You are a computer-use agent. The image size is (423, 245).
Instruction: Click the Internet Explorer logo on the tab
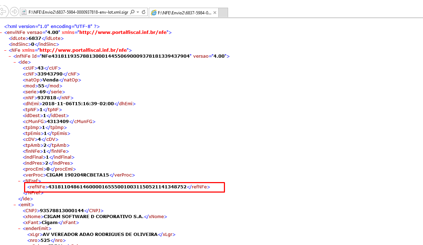pos(153,13)
